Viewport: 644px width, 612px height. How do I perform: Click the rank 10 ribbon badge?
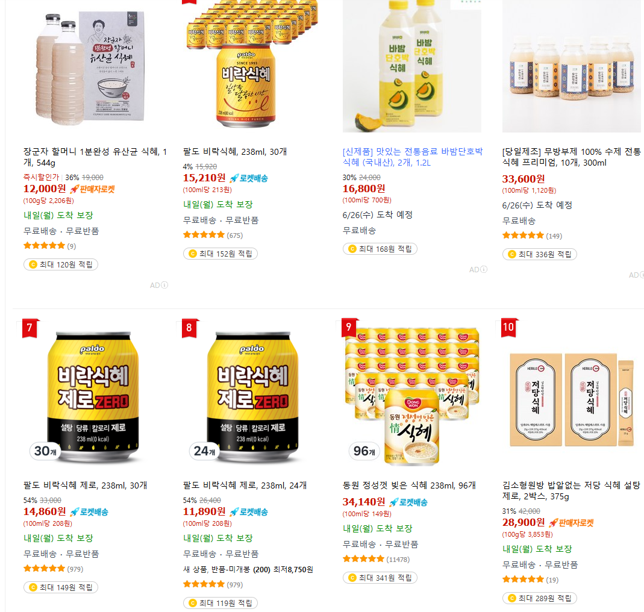coord(509,327)
